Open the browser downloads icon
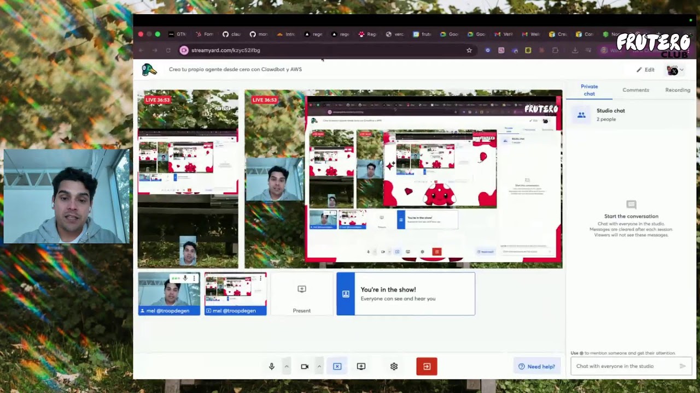 (x=575, y=50)
